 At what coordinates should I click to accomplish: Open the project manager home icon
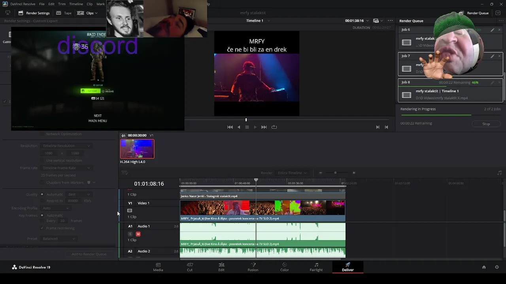[484, 267]
